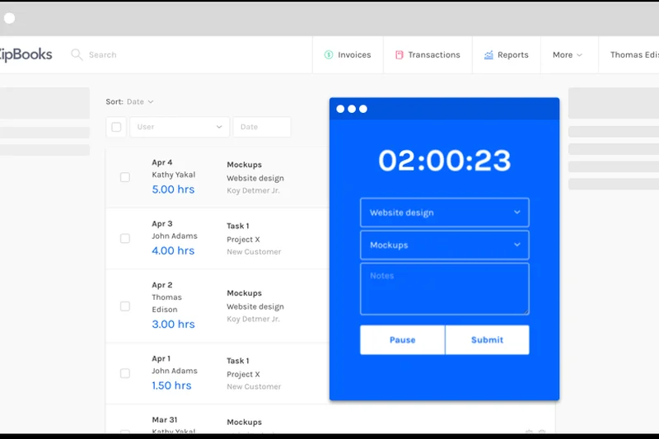Pause the running timer
The height and width of the screenshot is (439, 659).
pyautogui.click(x=402, y=340)
